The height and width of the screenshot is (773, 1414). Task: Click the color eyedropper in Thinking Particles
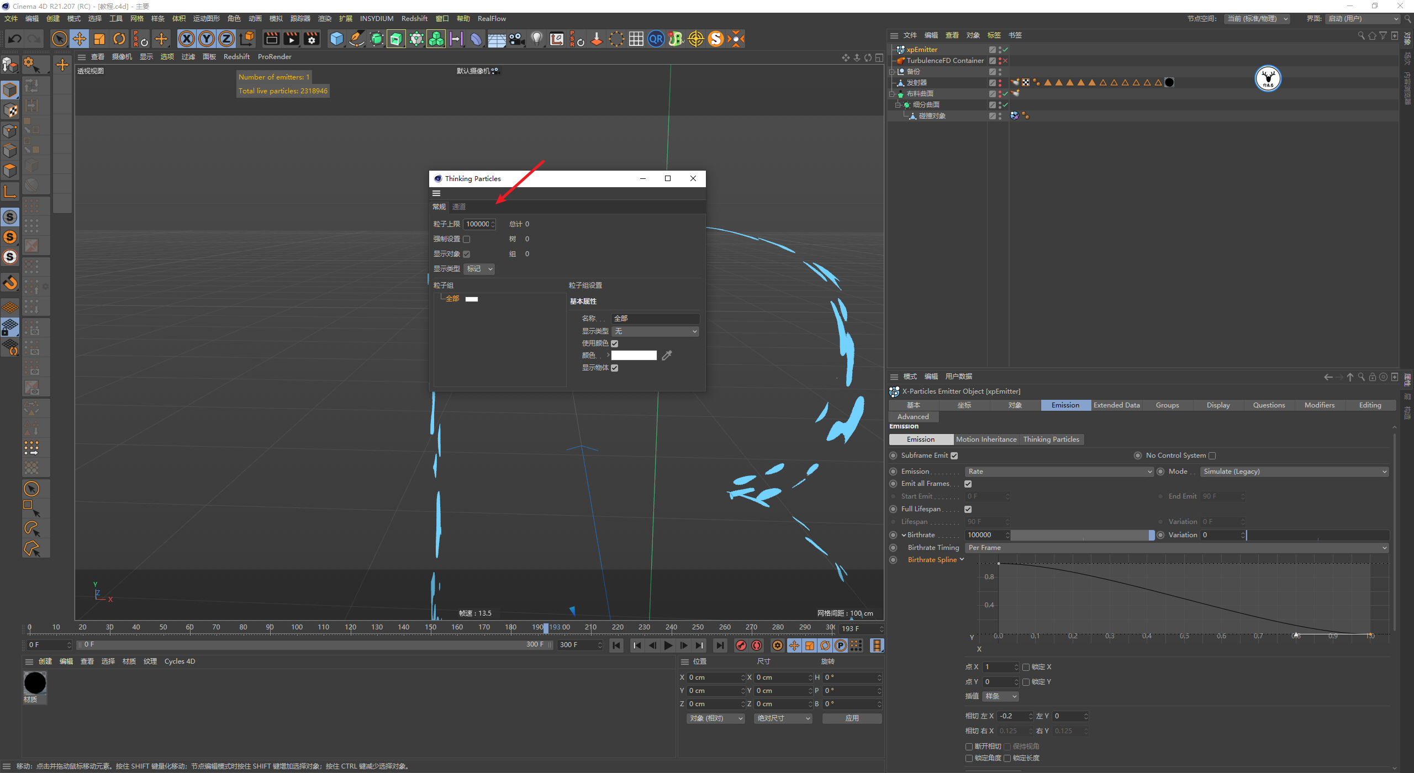click(x=667, y=356)
